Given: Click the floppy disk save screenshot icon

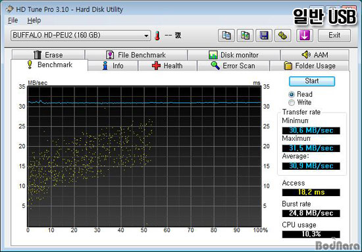Looking at the screenshot, I should coord(264,36).
